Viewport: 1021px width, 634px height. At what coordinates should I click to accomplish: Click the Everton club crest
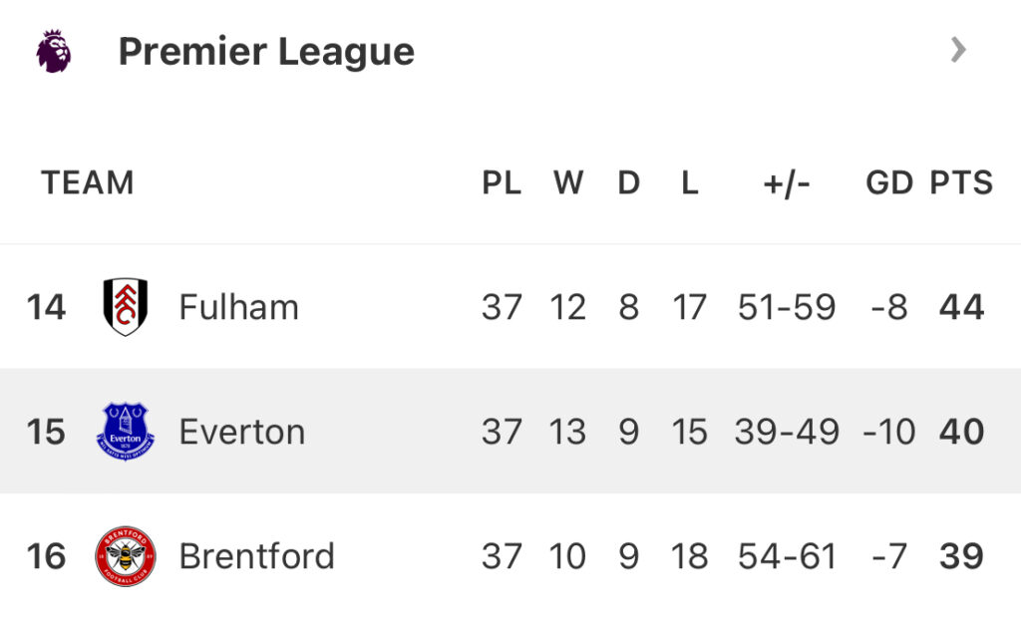click(x=126, y=432)
